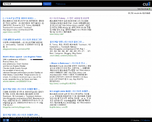Viewport: 152px width, 122px height.
Task: Click the jogun.tistory.com/185 URL
Action: point(11,32)
